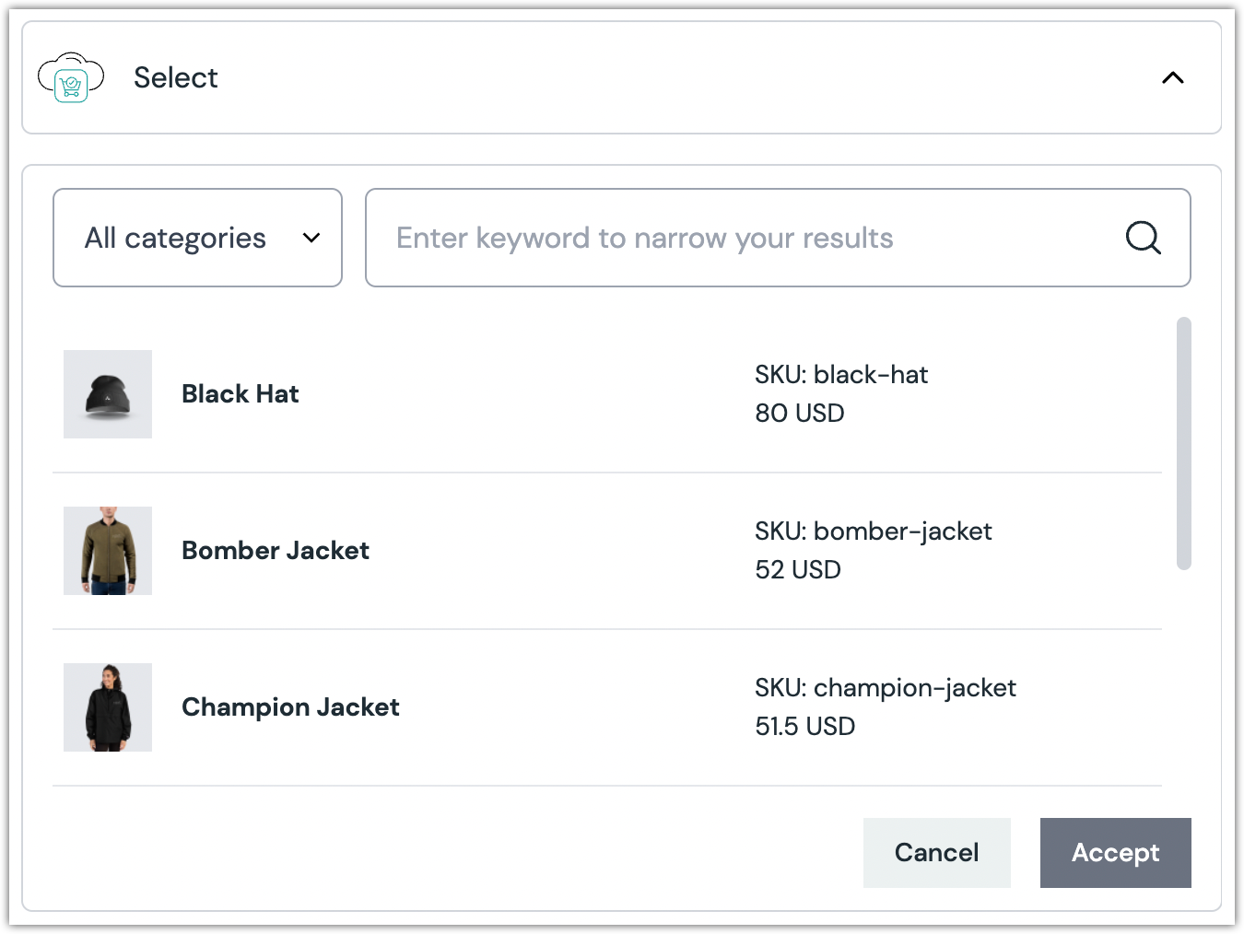
Task: Click the search magnifier icon
Action: [x=1143, y=238]
